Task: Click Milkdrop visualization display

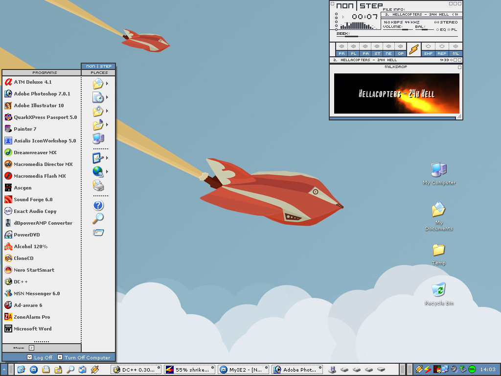Action: [x=396, y=94]
